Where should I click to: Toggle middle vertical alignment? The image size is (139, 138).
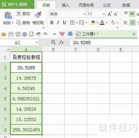132,14
